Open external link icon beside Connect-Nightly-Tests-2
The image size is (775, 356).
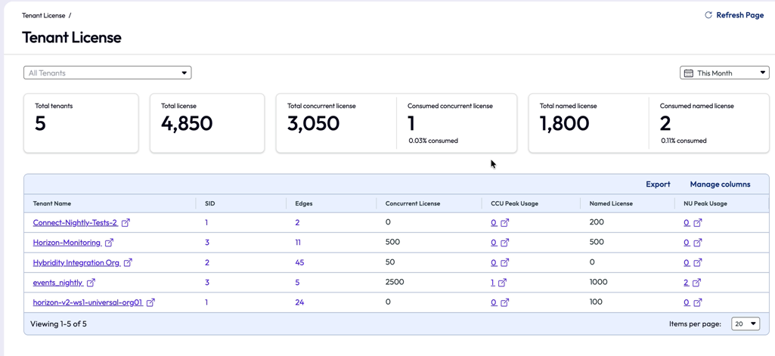point(126,223)
